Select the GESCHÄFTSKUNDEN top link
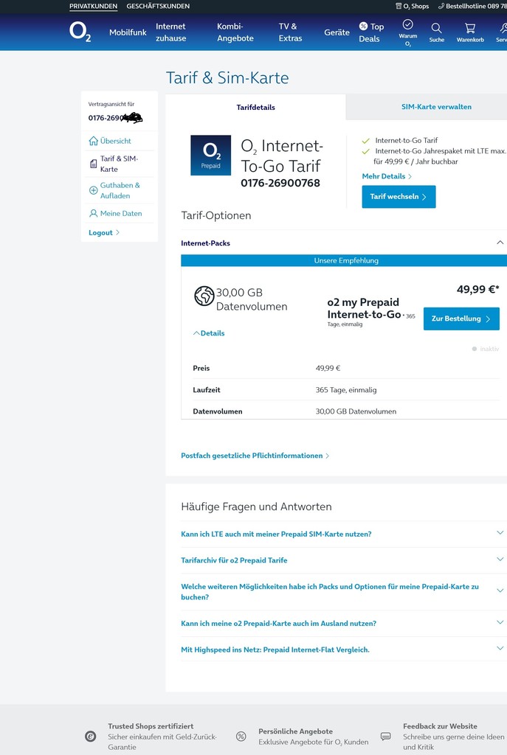The height and width of the screenshot is (755, 507). [158, 6]
